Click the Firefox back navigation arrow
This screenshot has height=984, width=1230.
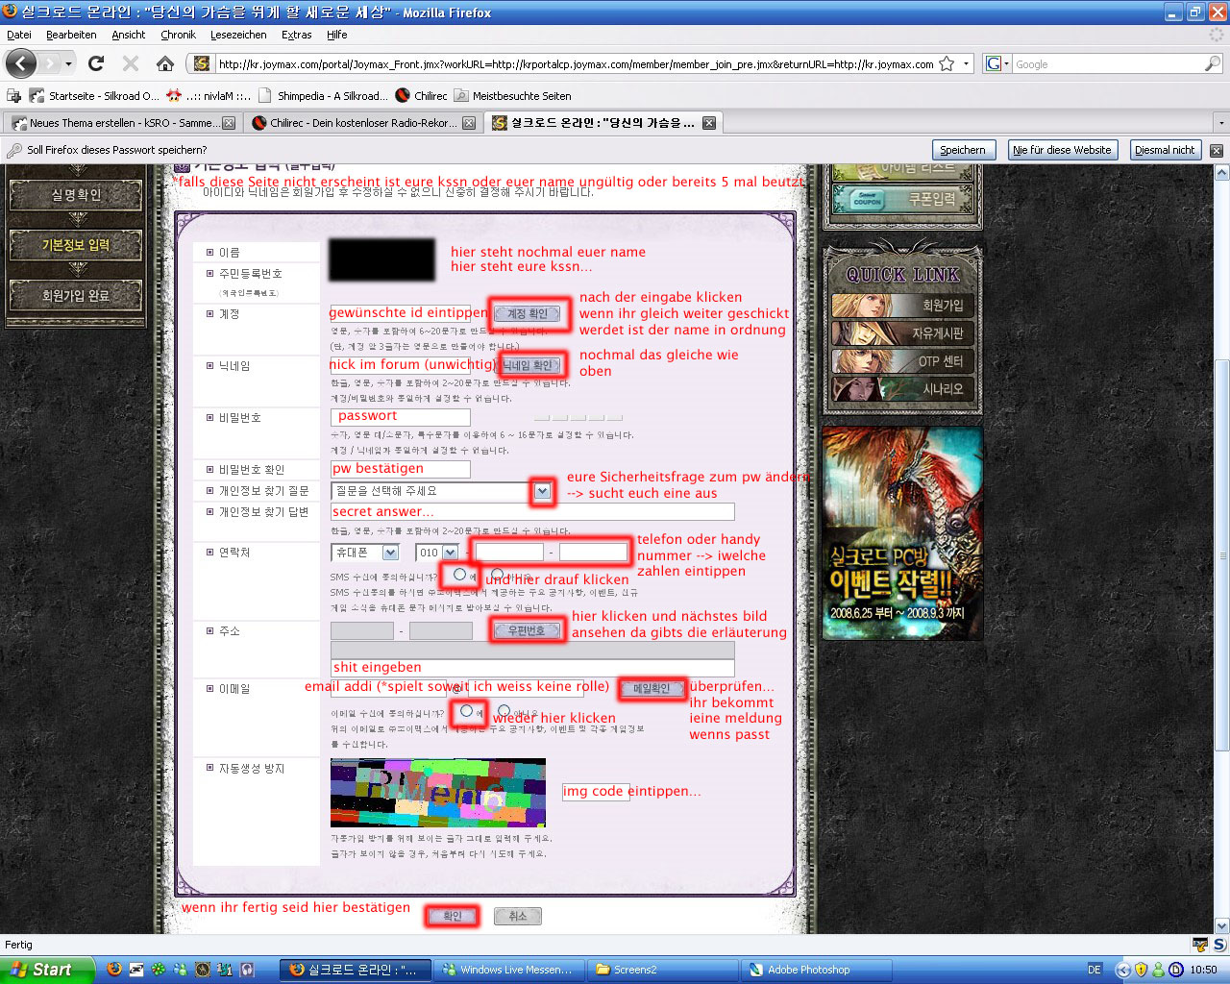tap(21, 63)
